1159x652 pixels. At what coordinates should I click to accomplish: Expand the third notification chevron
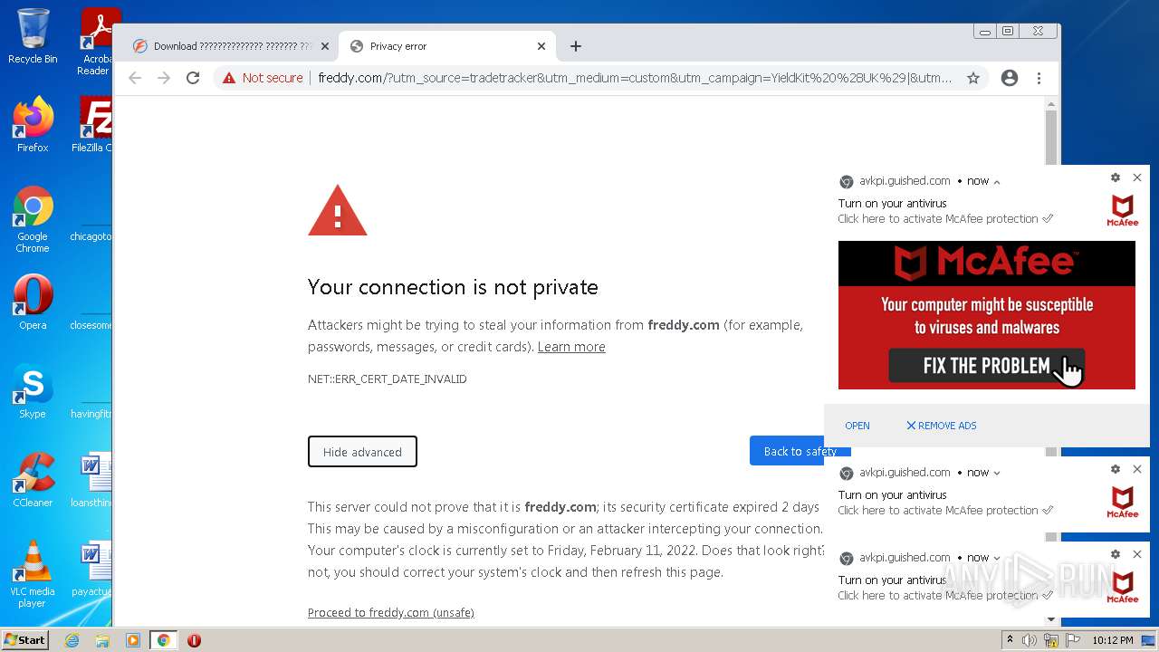pos(997,558)
